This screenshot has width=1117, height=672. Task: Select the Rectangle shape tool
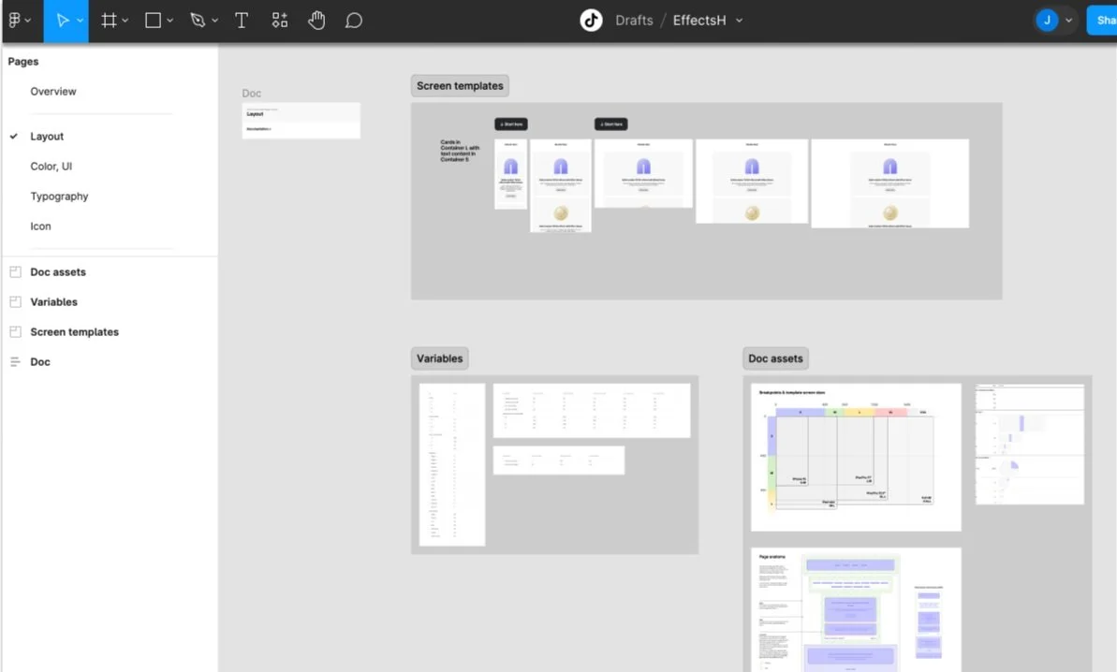[153, 21]
